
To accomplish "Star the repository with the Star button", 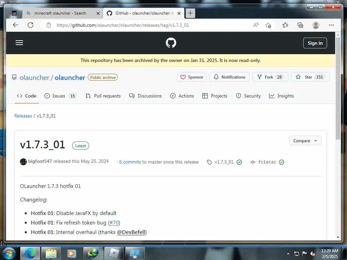I will (x=310, y=77).
